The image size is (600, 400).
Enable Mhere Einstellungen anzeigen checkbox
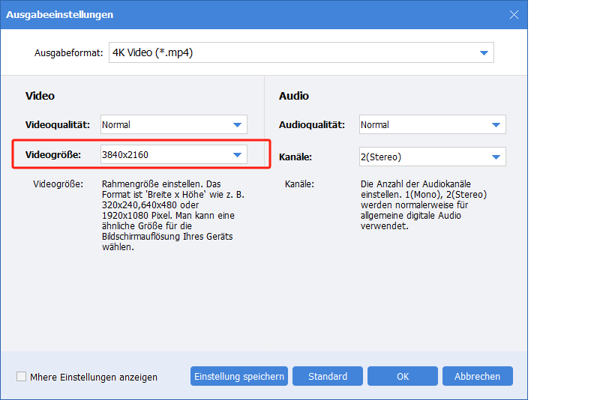pos(22,377)
